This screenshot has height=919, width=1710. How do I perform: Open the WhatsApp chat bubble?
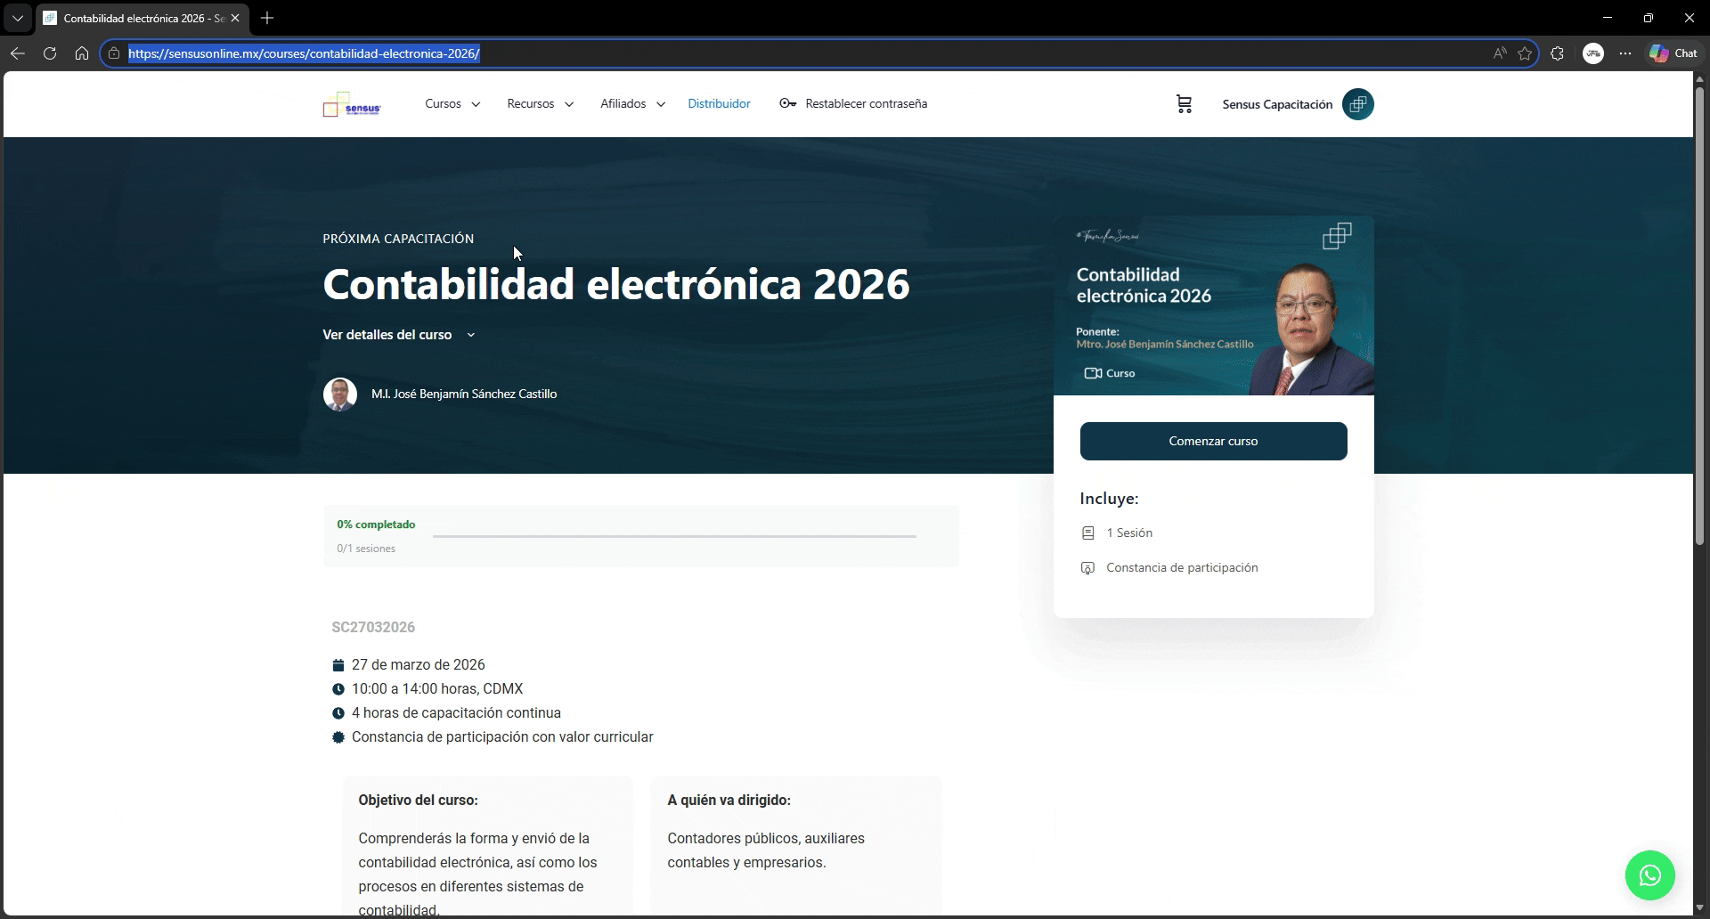coord(1649,875)
